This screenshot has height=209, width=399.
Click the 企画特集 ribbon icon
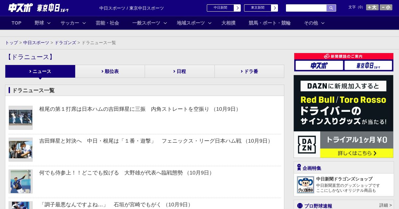click(299, 168)
